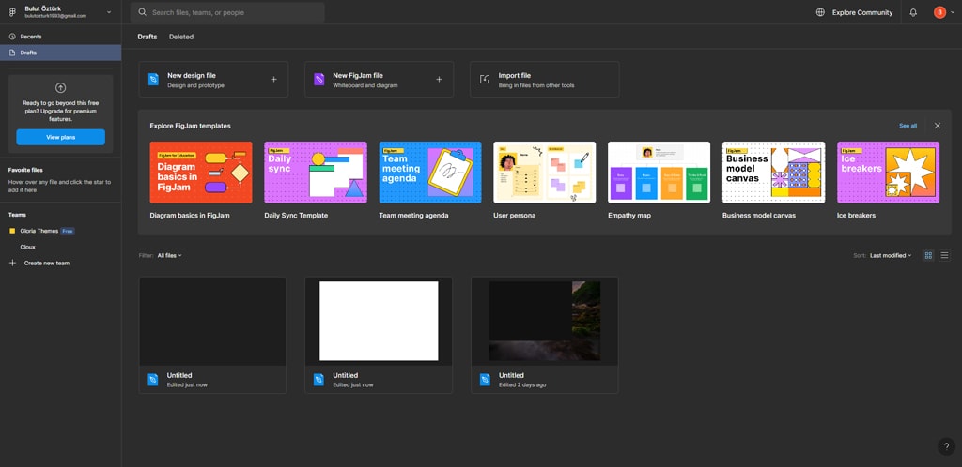Open the white canvas Untitled draft thumbnail
This screenshot has height=467, width=962.
point(379,322)
